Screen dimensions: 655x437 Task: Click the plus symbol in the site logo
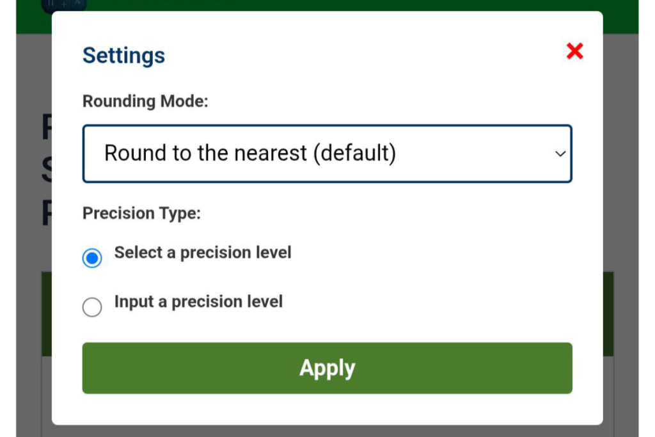pos(63,4)
